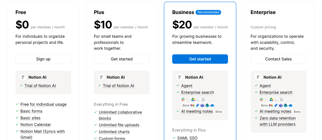Click the Notion AI icon in Free plan
322x140 pixels.
pos(23,77)
